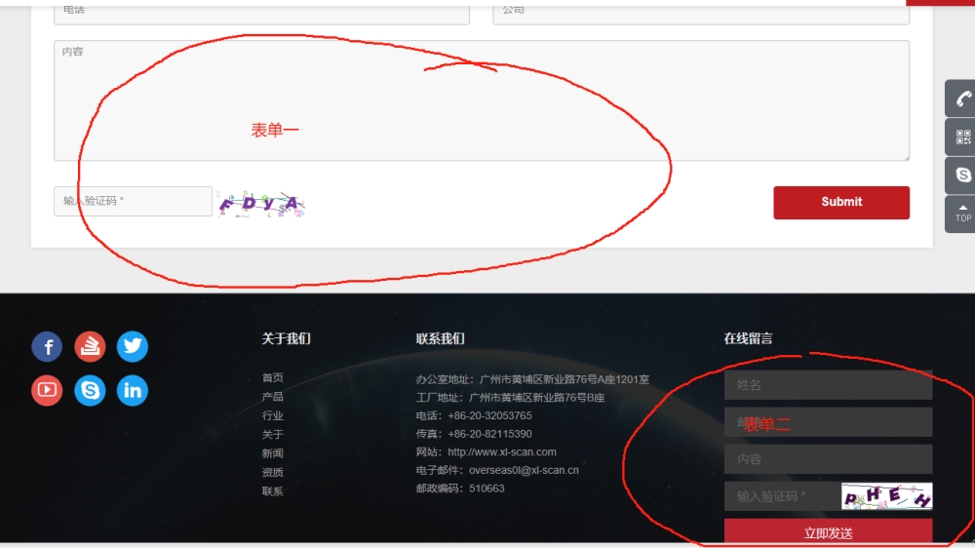This screenshot has width=975, height=548.
Task: Click the Skype icon in the side widget
Action: click(961, 176)
